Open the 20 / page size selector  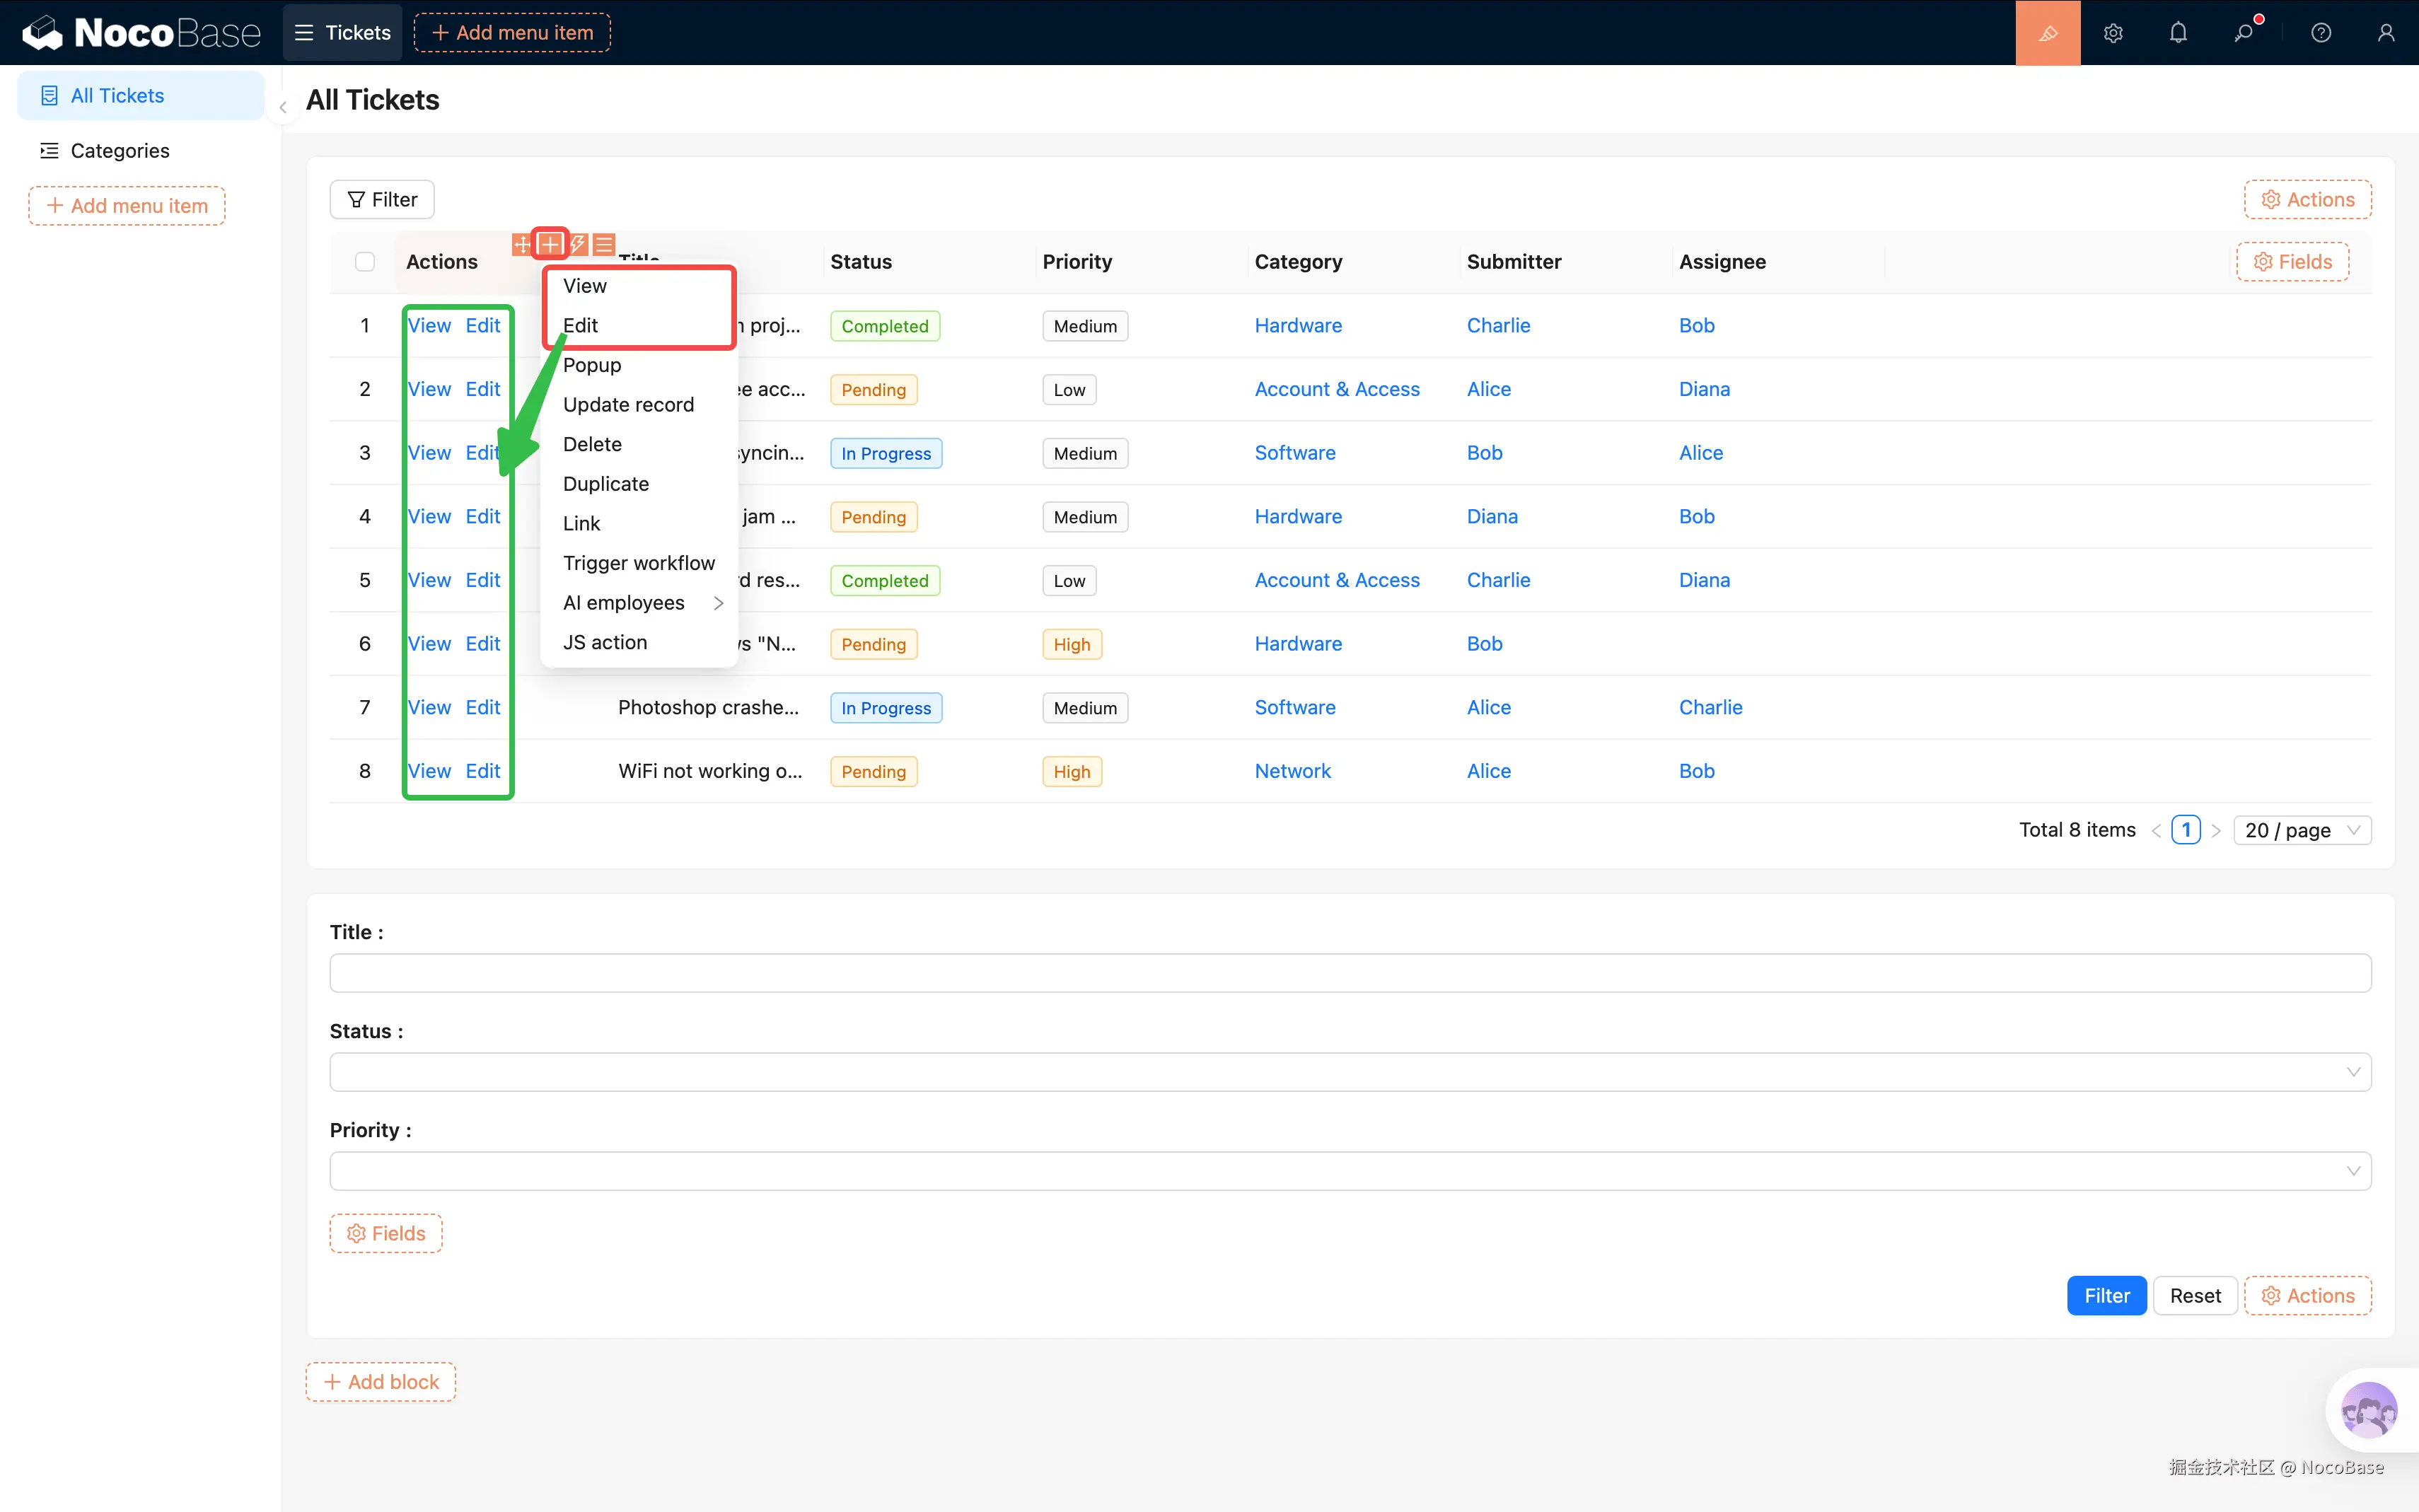(x=2301, y=830)
